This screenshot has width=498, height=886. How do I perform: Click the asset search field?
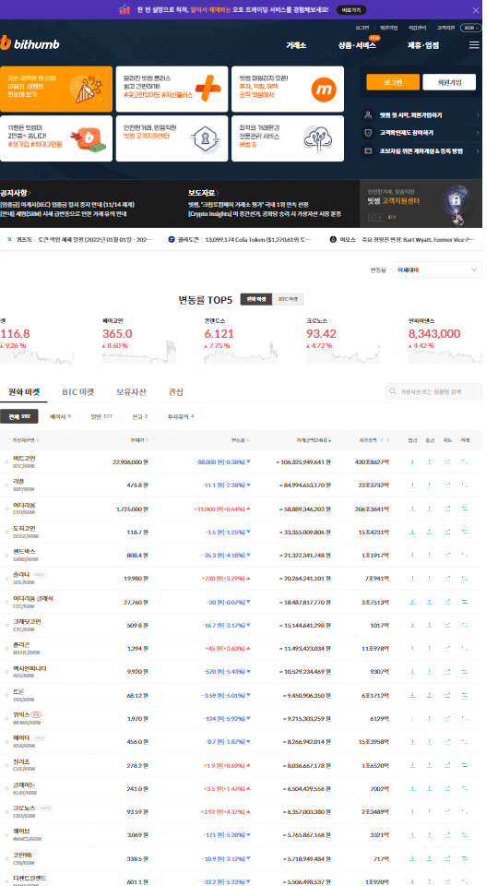point(434,391)
